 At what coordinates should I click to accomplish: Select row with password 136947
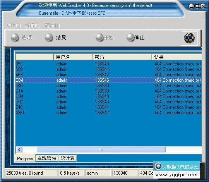(x=109, y=75)
